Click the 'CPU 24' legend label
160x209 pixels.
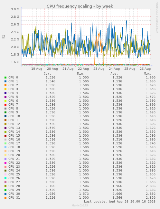coord(14,171)
